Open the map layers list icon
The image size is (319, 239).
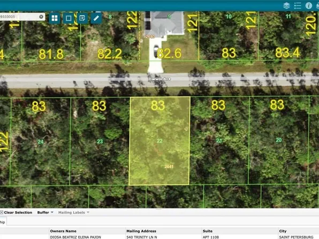(x=286, y=6)
